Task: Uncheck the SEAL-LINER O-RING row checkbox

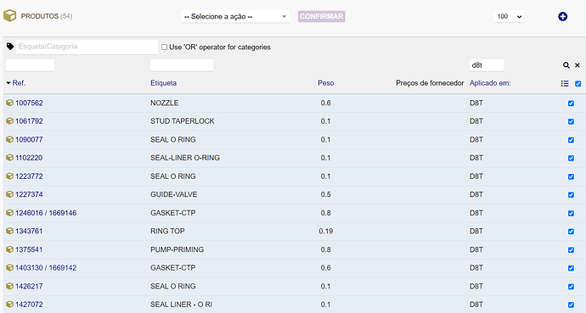Action: click(571, 158)
